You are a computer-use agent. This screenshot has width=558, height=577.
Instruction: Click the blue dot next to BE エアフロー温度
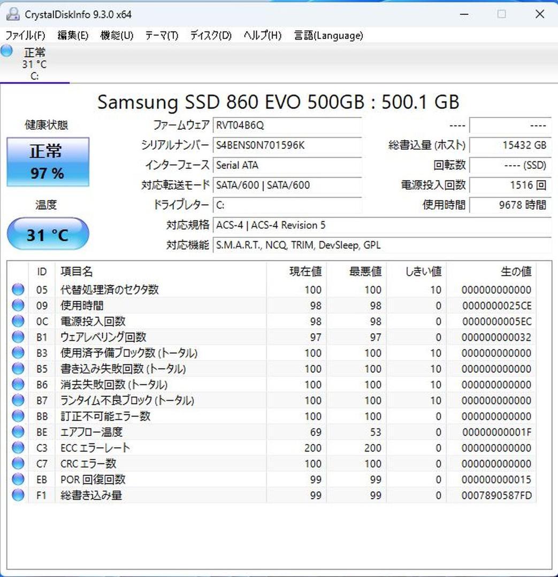(x=18, y=432)
